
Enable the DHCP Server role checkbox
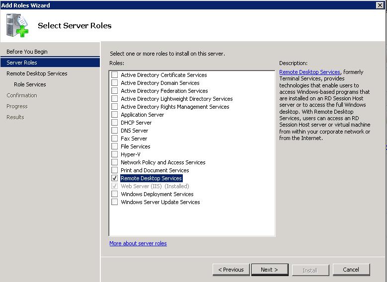[115, 123]
